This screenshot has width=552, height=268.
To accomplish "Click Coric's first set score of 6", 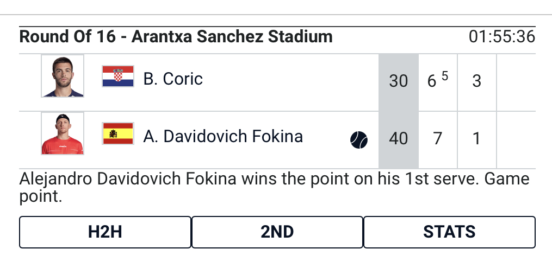I will point(432,81).
